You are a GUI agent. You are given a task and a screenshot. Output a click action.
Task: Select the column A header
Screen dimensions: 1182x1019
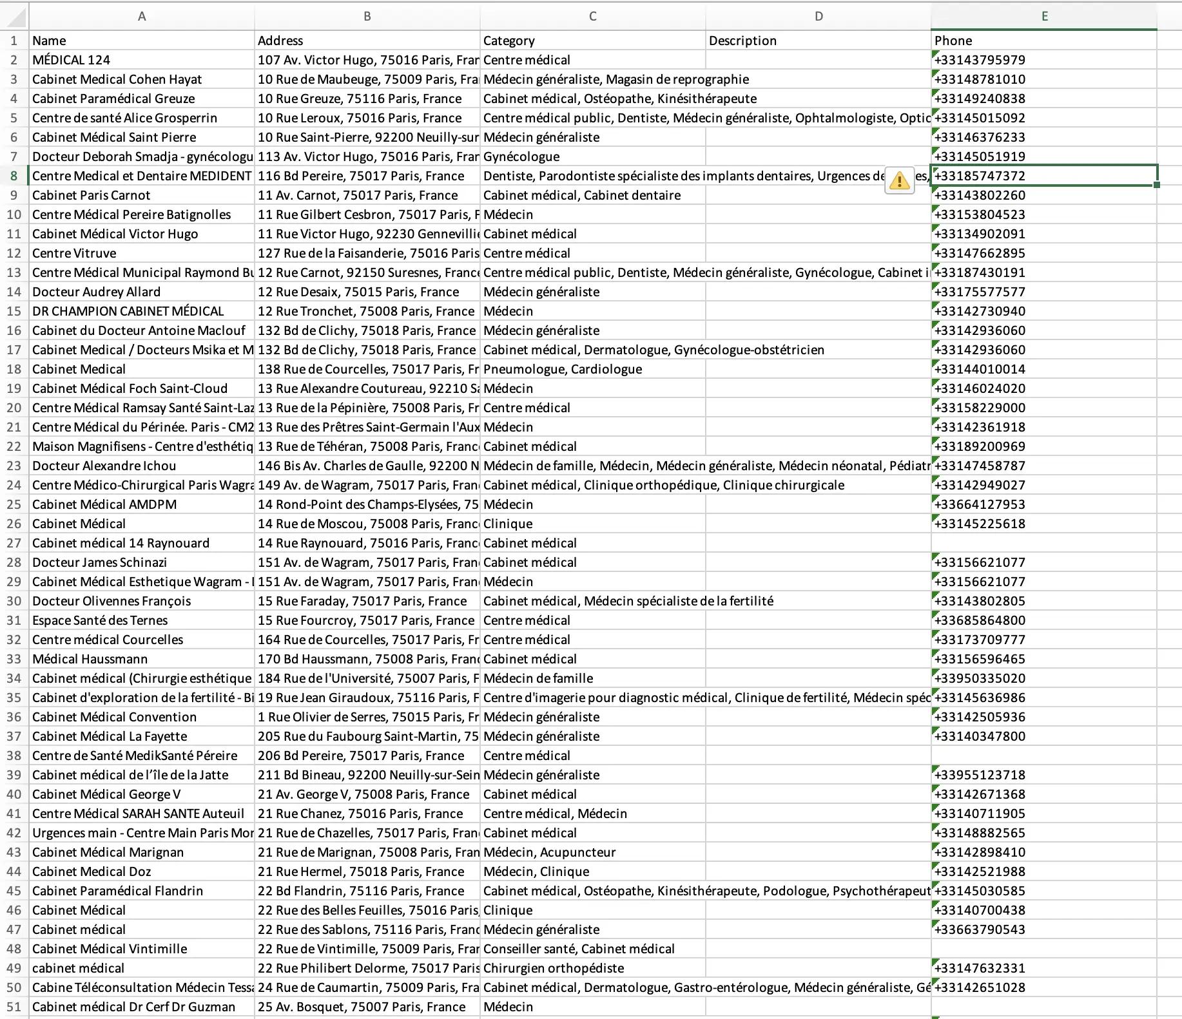142,16
